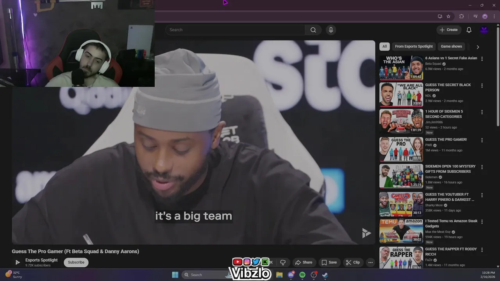Open the Guess Who thumbnail by Sharky More

click(401, 204)
